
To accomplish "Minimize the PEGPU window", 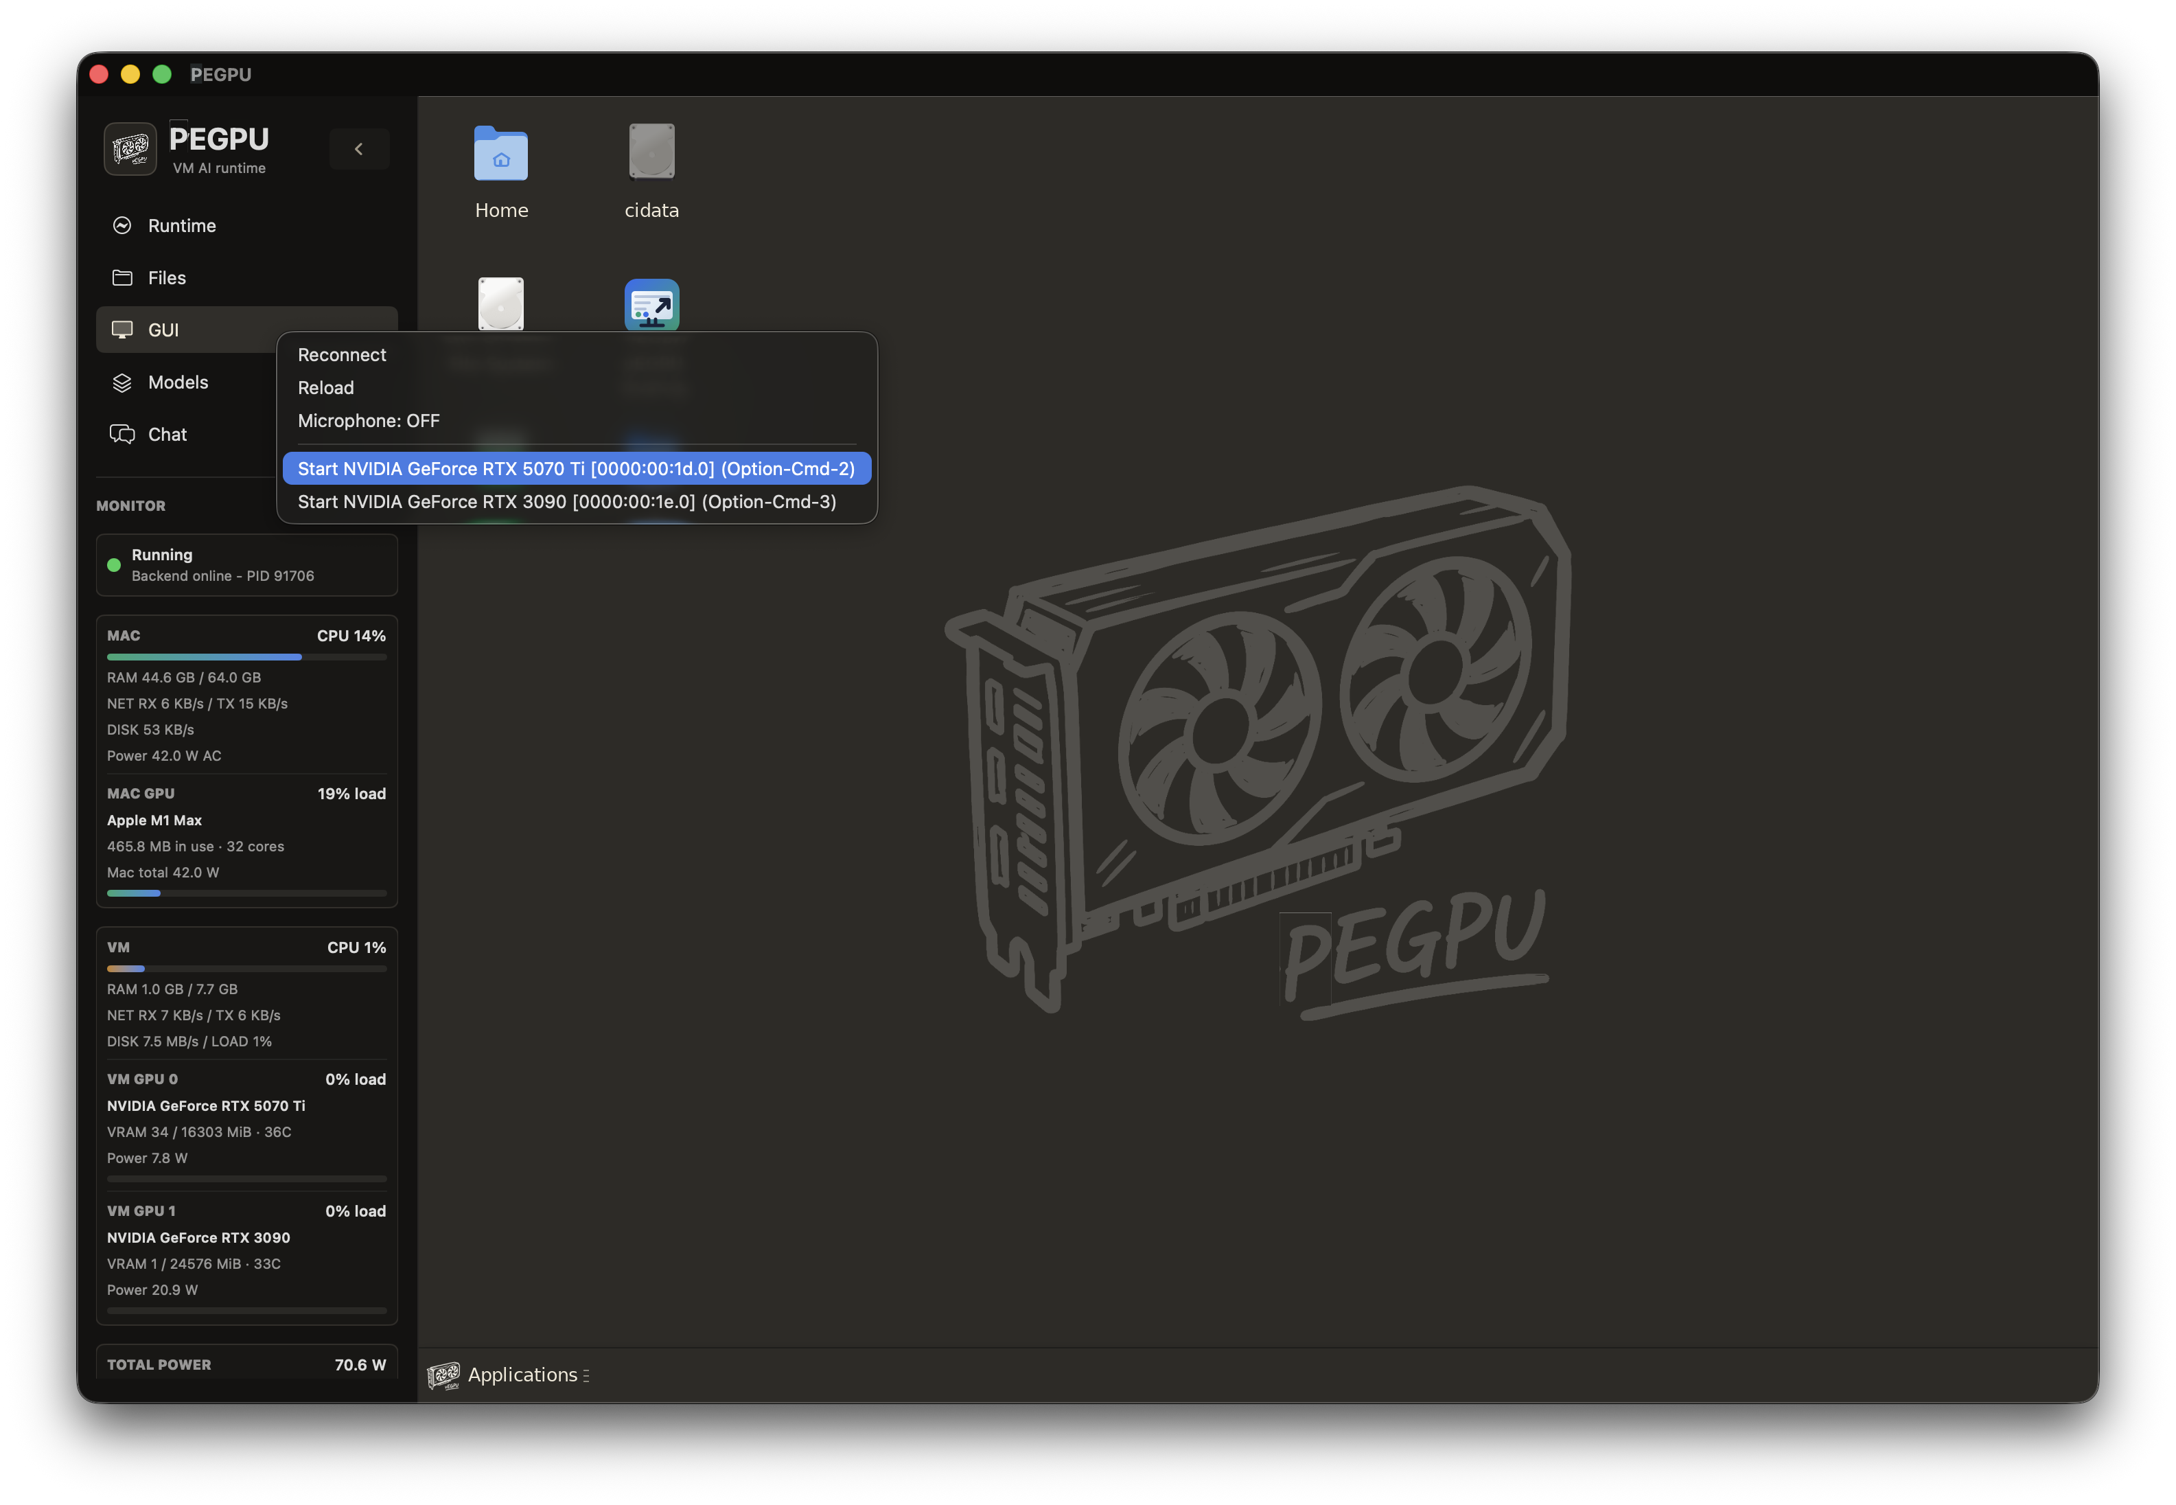I will point(130,75).
